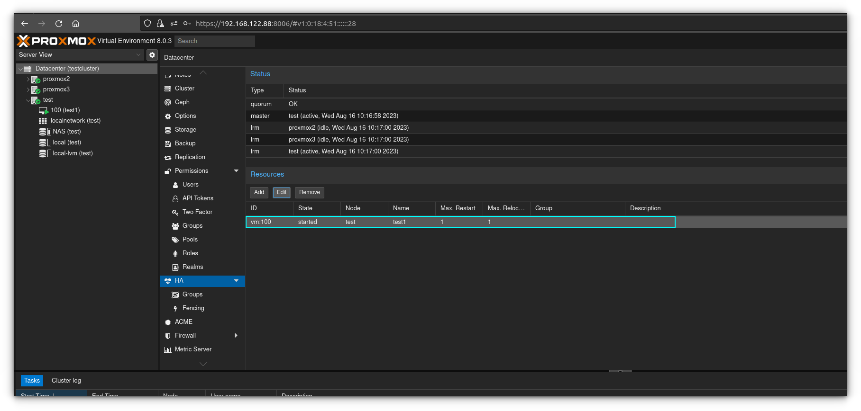Click the HA heartbeat icon
This screenshot has width=861, height=411.
pyautogui.click(x=168, y=281)
